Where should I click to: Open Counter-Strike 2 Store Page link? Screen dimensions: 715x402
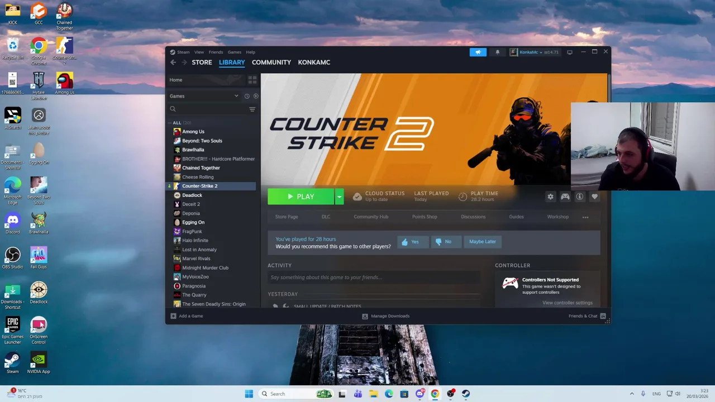point(287,217)
